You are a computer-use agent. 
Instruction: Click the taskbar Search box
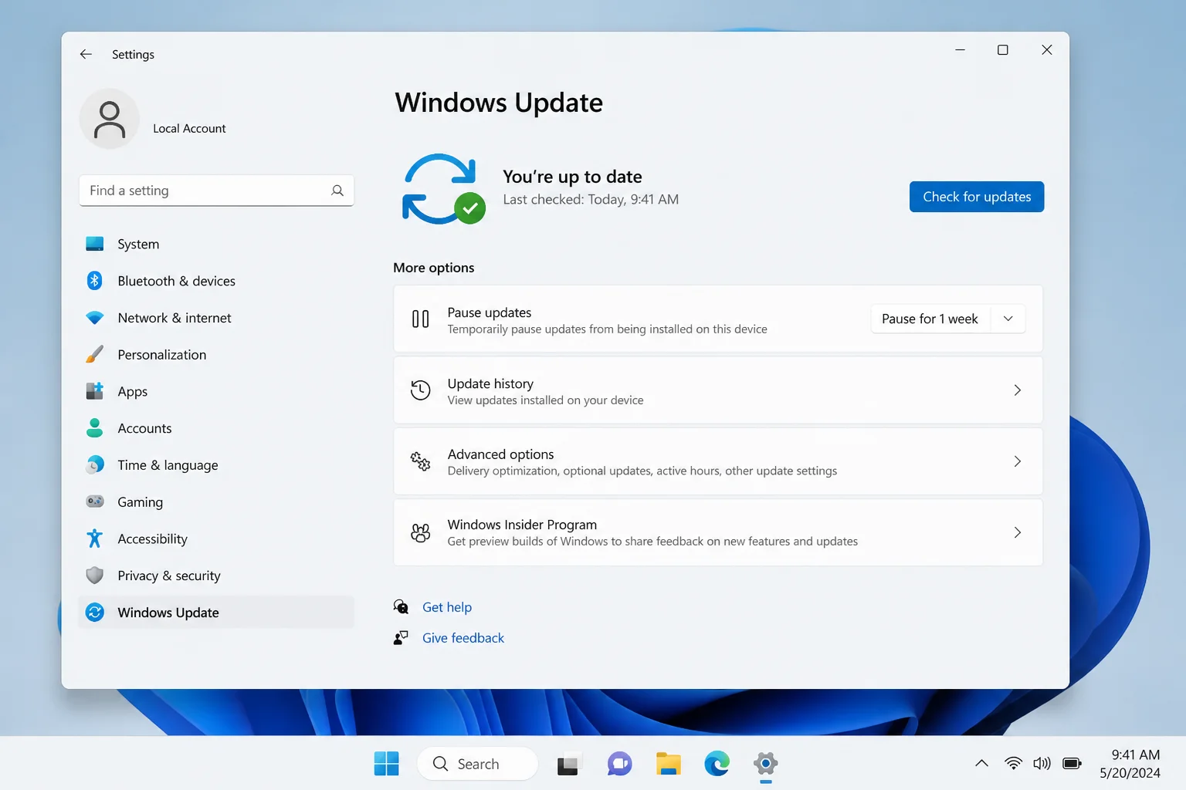tap(477, 764)
